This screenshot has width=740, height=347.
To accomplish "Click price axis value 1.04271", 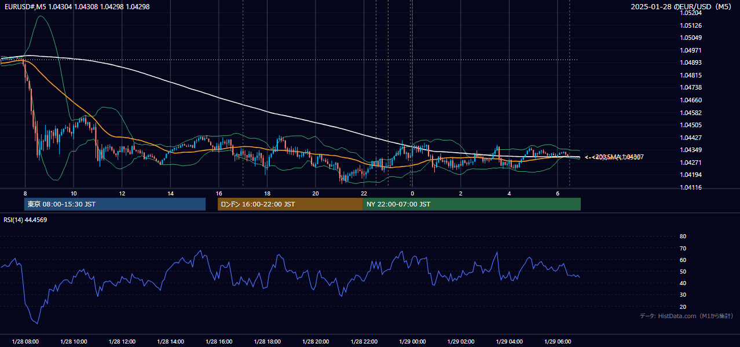I will (x=691, y=163).
